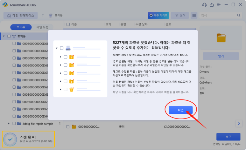Click C:\000300000000... path cell in list
Viewport: 246px width, 150px height.
pos(177,127)
